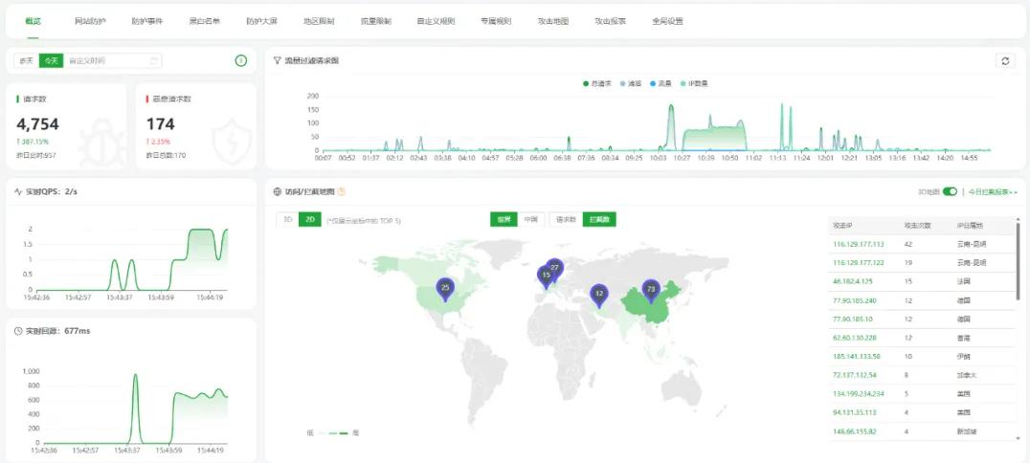Open the 网站防护 tab
The image size is (1030, 463).
pos(90,21)
